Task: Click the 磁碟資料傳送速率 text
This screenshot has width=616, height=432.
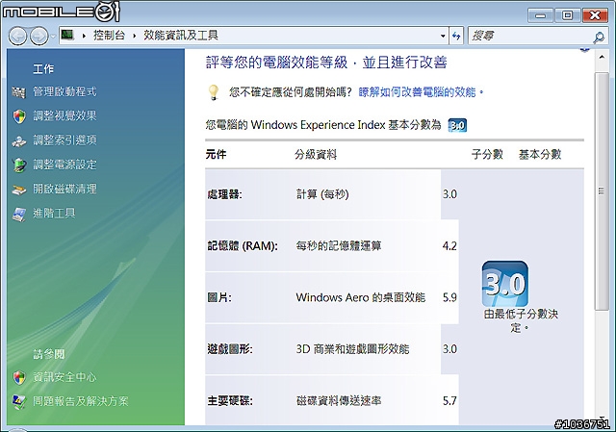Action: pos(339,401)
